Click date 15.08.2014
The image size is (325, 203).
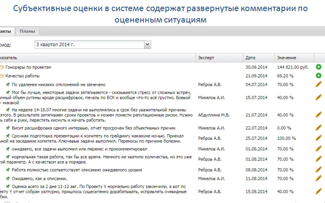click(x=256, y=192)
